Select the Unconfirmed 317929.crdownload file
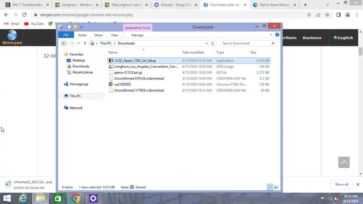The height and width of the screenshot is (204, 363). [189, 90]
